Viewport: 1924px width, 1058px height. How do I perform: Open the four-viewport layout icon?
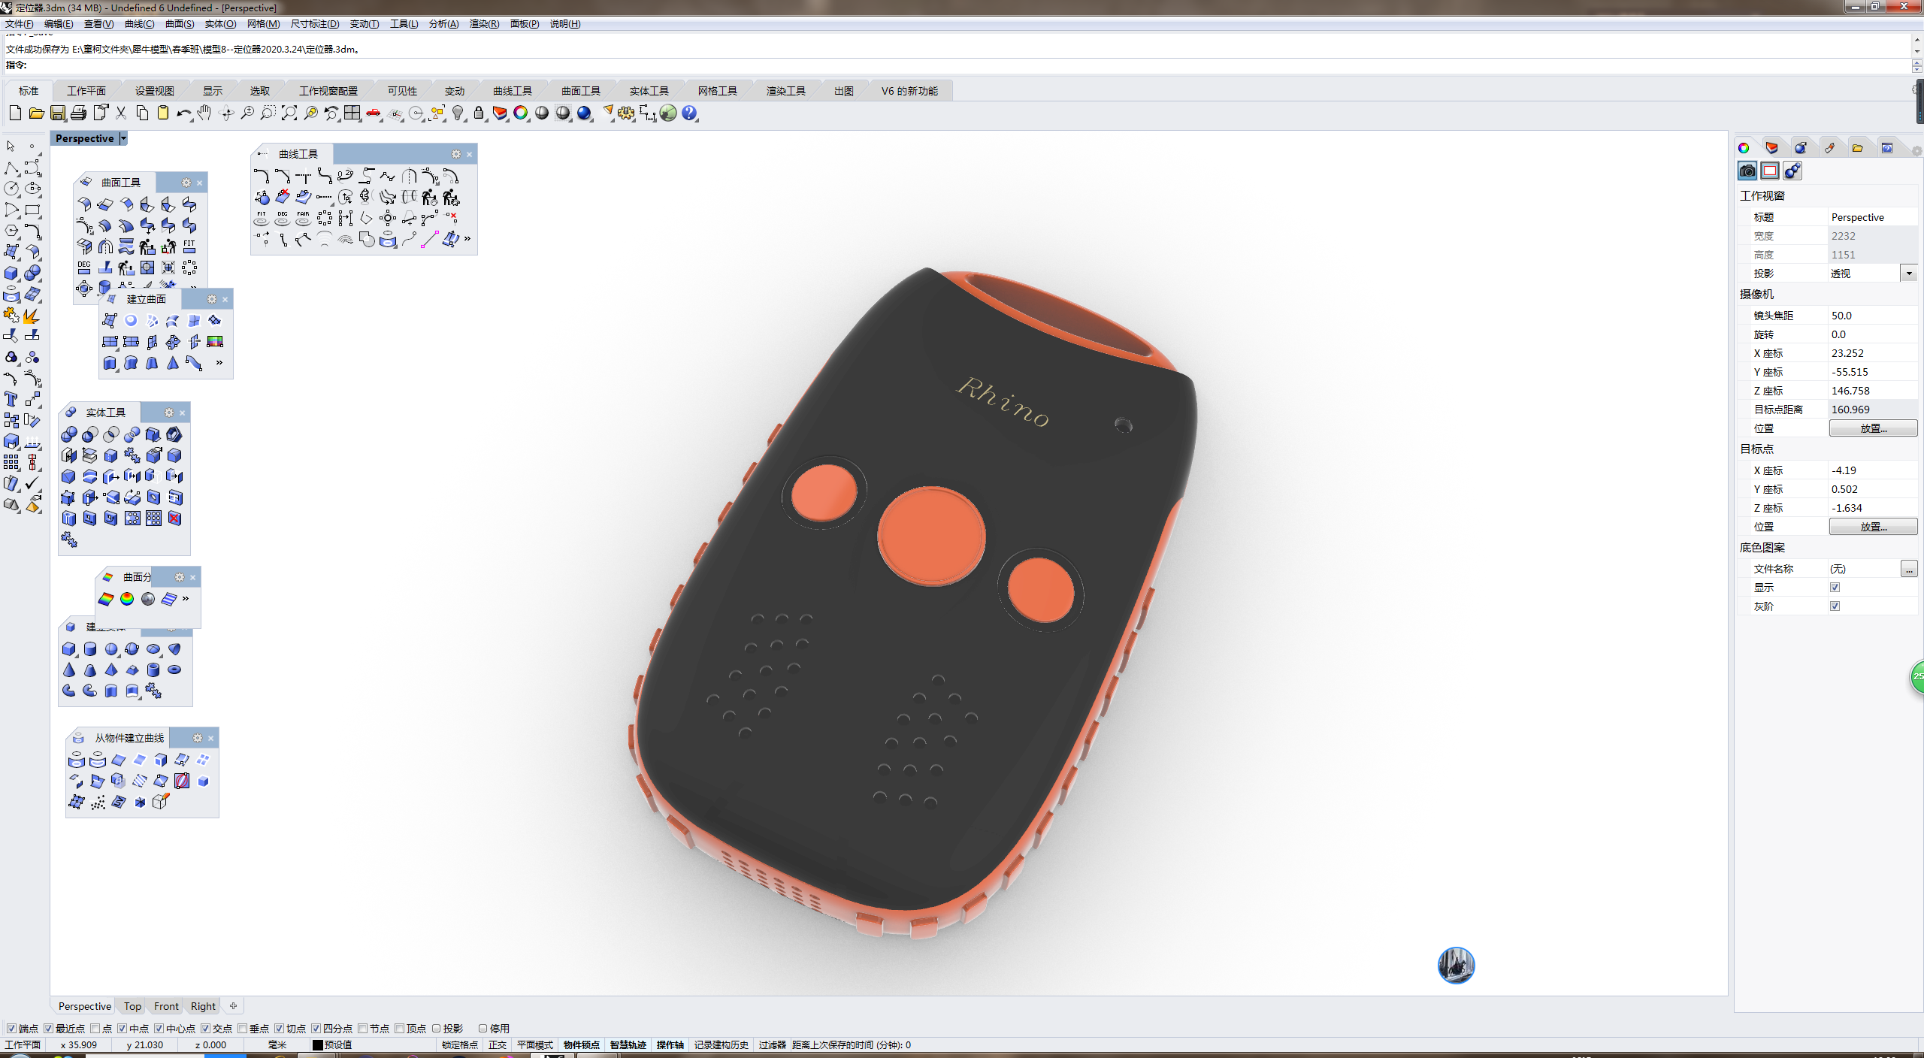click(x=352, y=113)
